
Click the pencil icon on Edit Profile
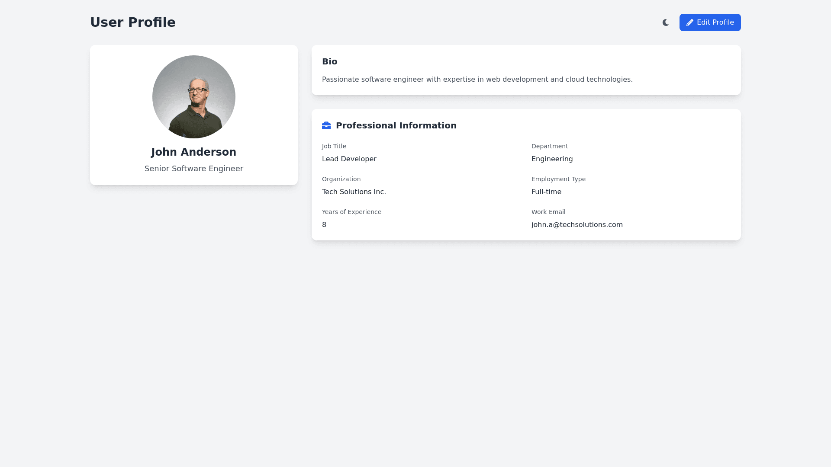pos(690,22)
